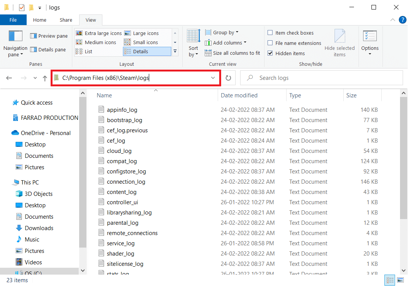Sort by Name column header
Viewport: 408px width, 286px height.
[x=155, y=95]
